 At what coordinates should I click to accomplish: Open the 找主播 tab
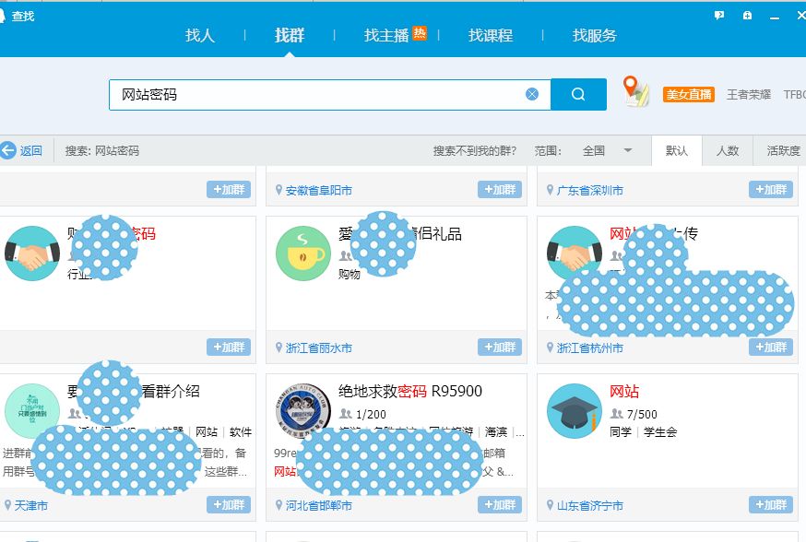[386, 36]
